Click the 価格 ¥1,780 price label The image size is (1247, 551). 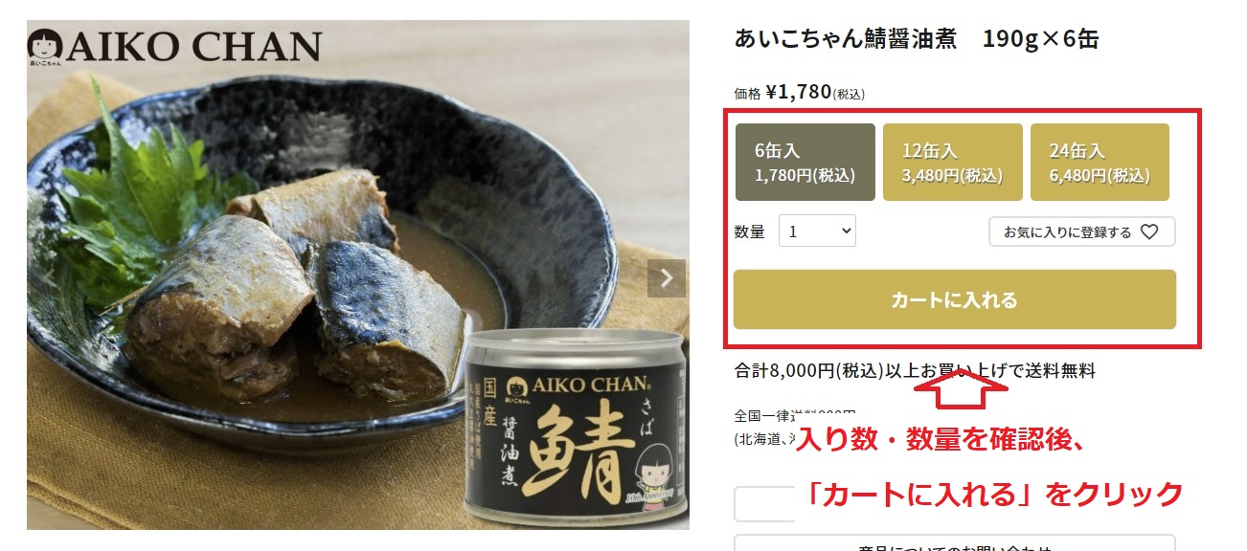[800, 92]
